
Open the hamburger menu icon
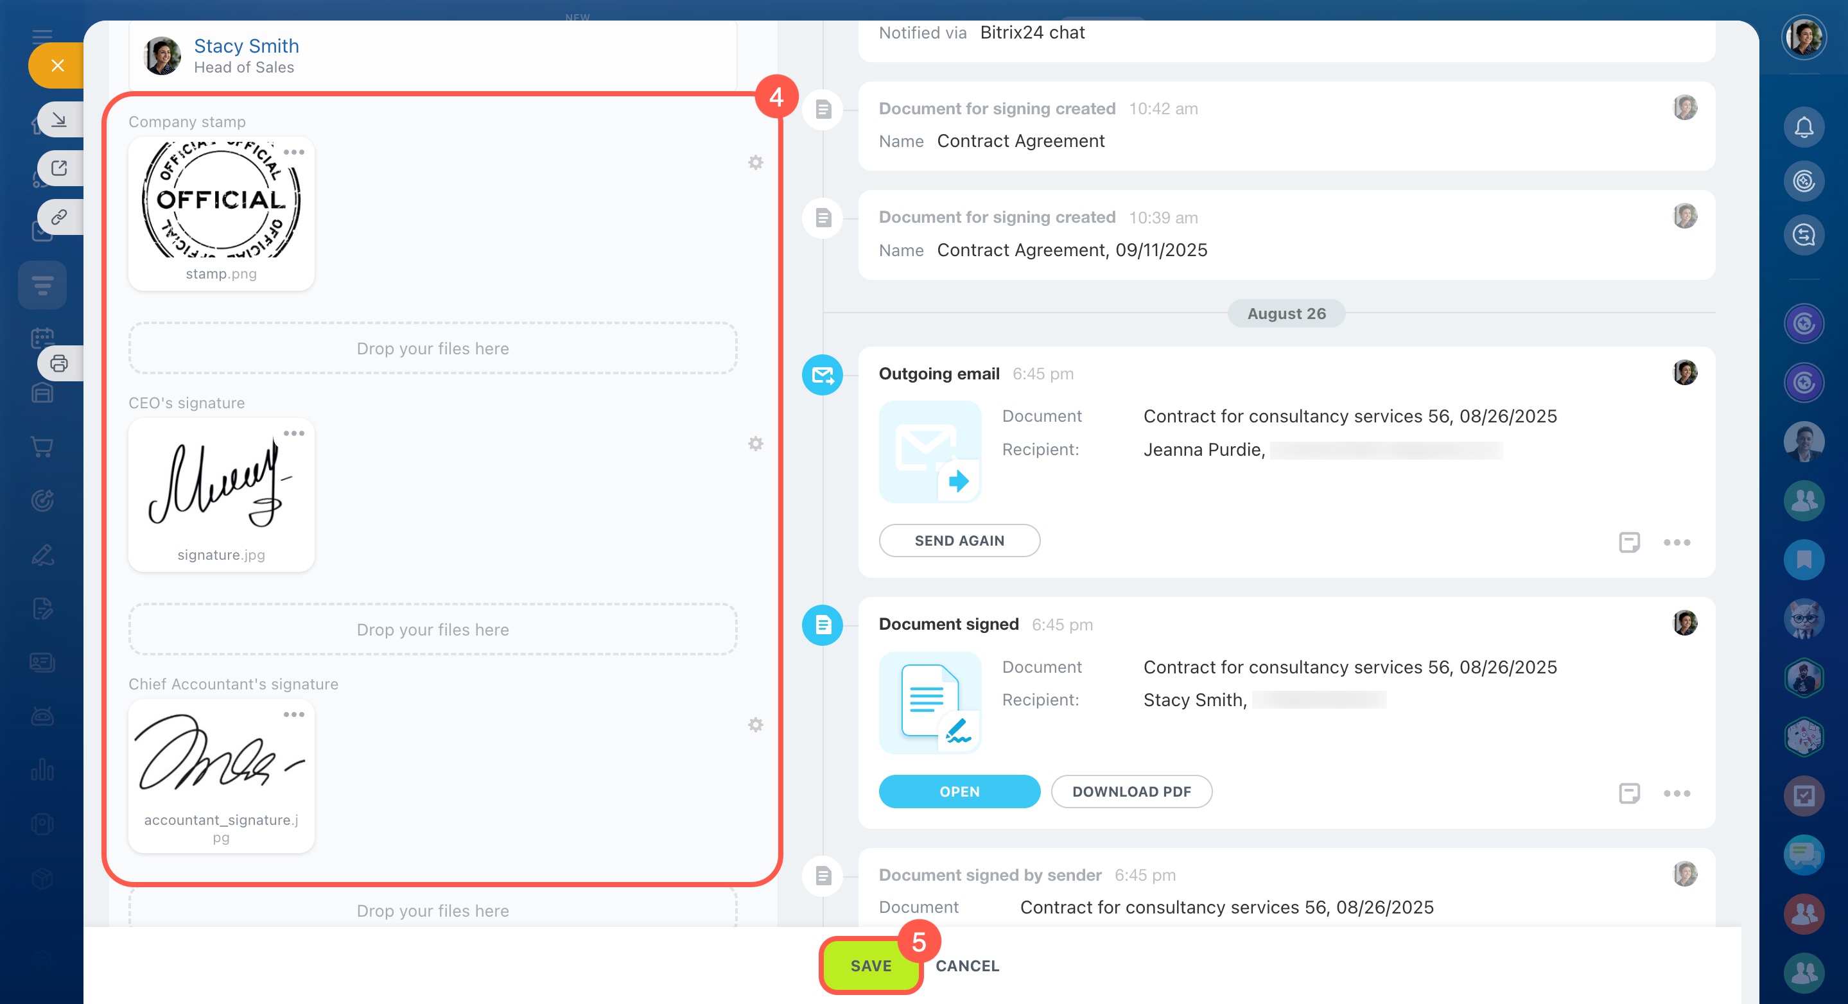point(42,36)
